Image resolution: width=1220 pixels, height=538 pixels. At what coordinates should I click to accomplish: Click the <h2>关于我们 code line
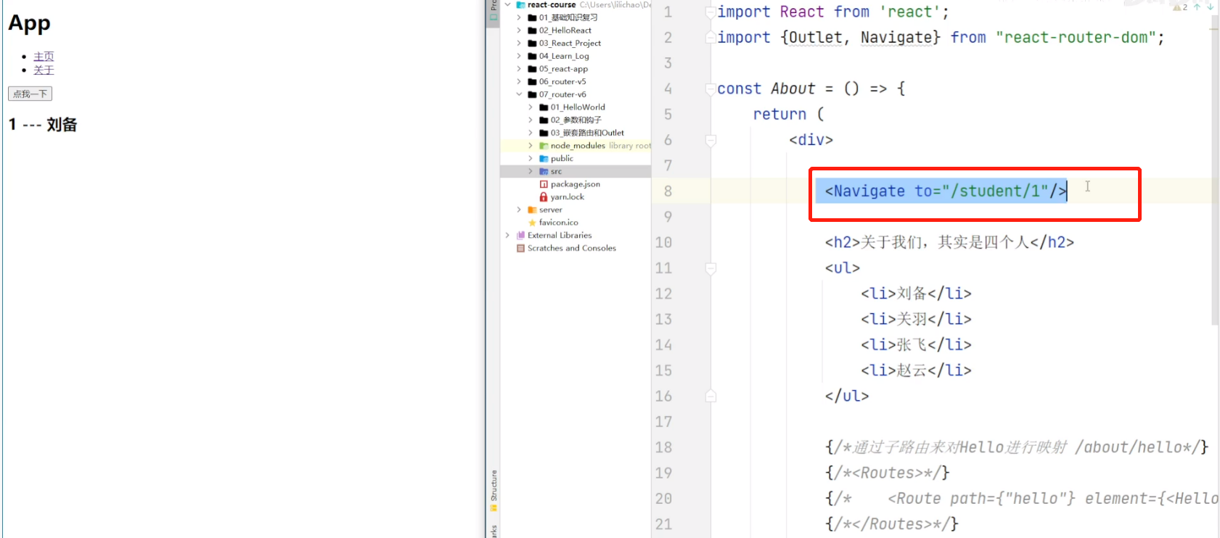coord(949,242)
